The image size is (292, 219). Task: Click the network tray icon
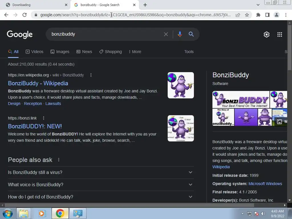tap(249, 214)
